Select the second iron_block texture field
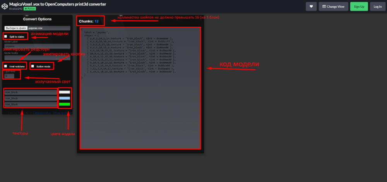Viewport: 387px width, 182px height. tap(31, 98)
